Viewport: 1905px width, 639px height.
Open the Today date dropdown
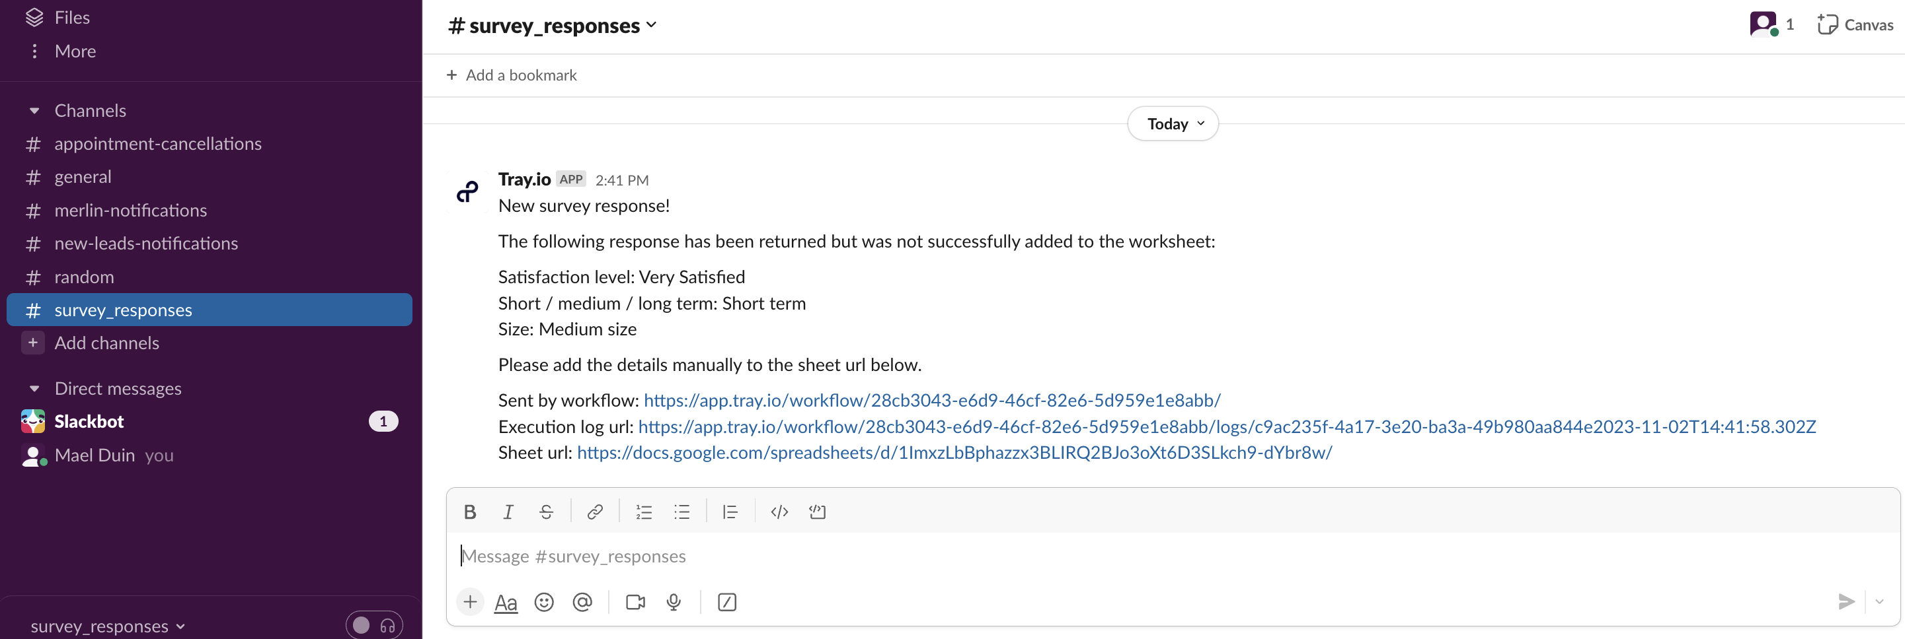pos(1171,123)
